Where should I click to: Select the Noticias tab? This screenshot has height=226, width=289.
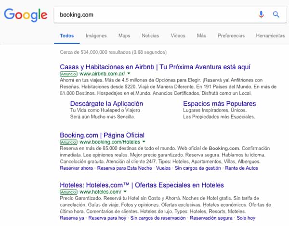click(x=150, y=36)
